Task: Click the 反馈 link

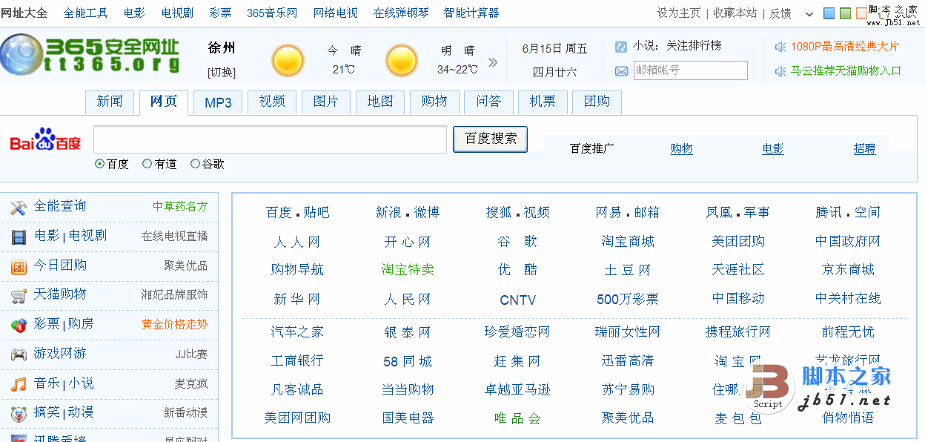Action: pos(780,13)
